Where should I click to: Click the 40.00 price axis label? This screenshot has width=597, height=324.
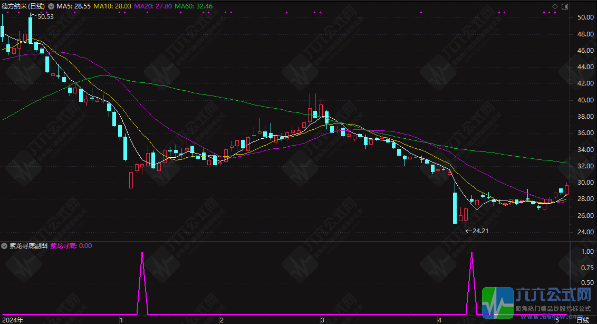coord(583,100)
